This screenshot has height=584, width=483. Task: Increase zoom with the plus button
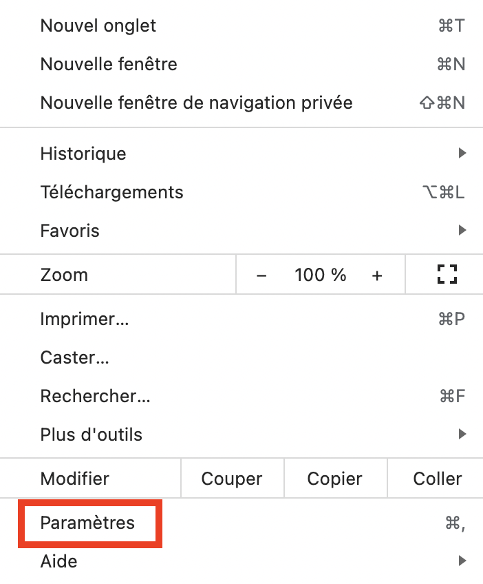point(377,275)
